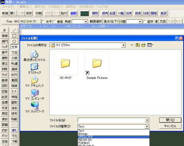This screenshot has width=184, height=146.
Task: Click the 印刷 print button
Action: (x=39, y=13)
